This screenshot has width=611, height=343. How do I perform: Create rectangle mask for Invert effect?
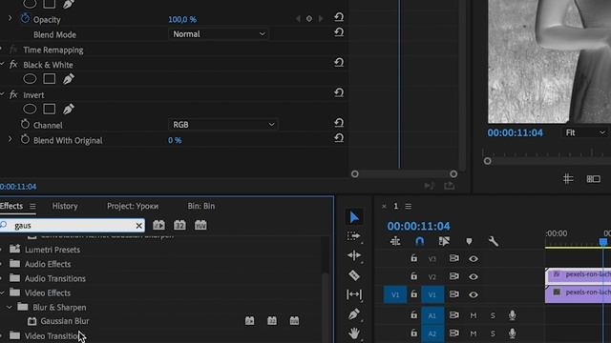49,109
